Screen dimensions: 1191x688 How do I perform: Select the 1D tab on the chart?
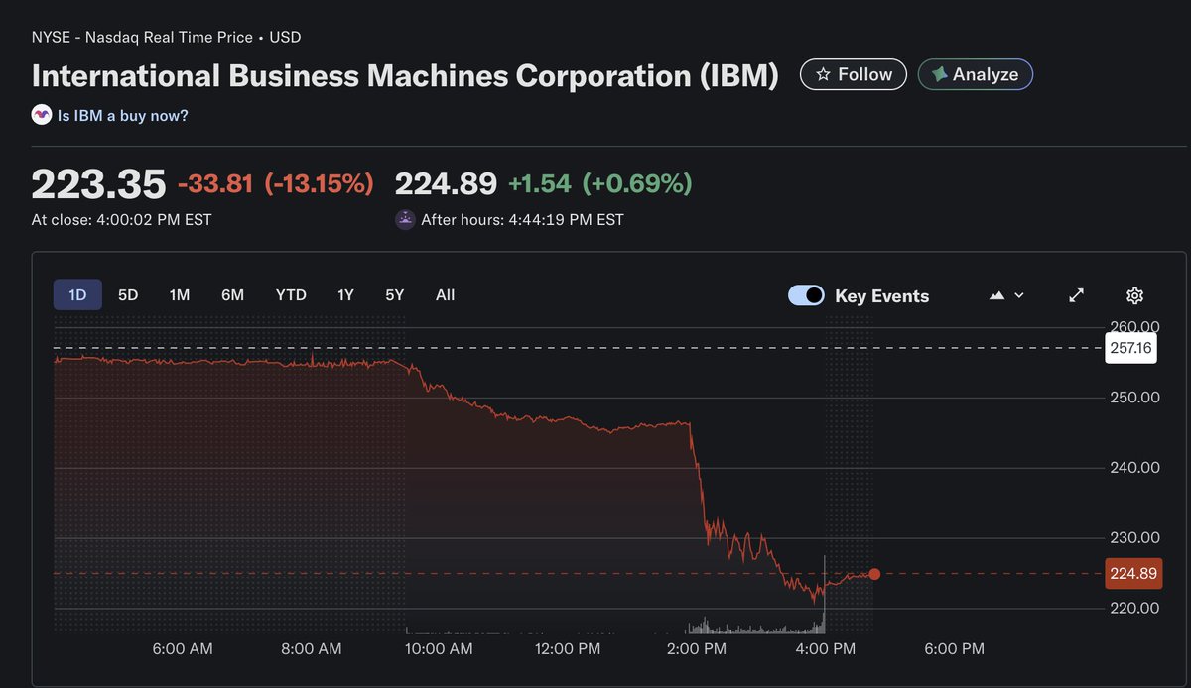pyautogui.click(x=77, y=294)
